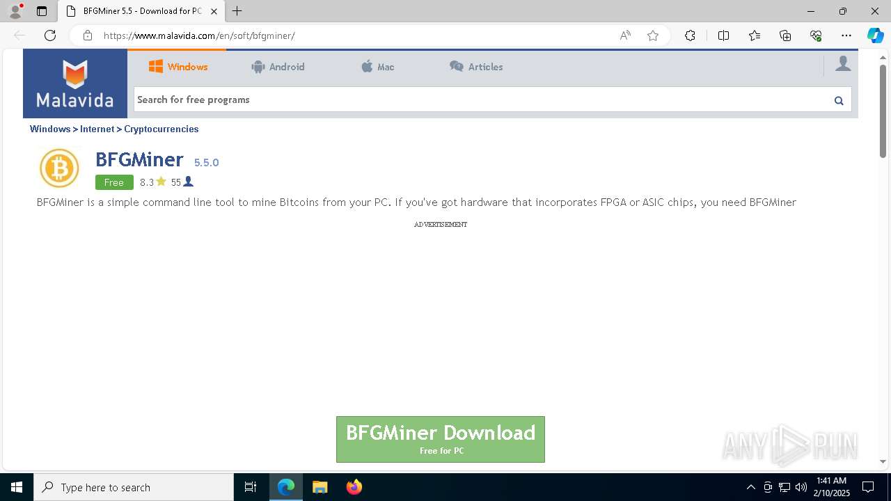Image resolution: width=891 pixels, height=501 pixels.
Task: Open the volume tray icon
Action: [801, 487]
